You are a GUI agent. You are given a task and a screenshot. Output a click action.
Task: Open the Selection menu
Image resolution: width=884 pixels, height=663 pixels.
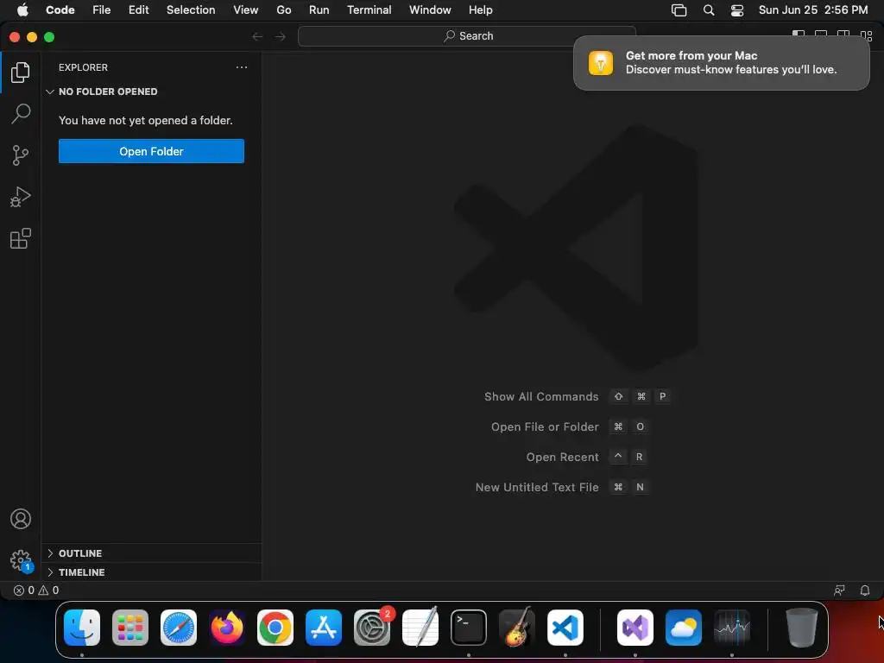[191, 10]
